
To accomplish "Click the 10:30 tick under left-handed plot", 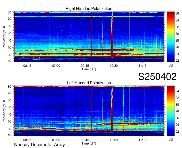I will pos(114,140).
